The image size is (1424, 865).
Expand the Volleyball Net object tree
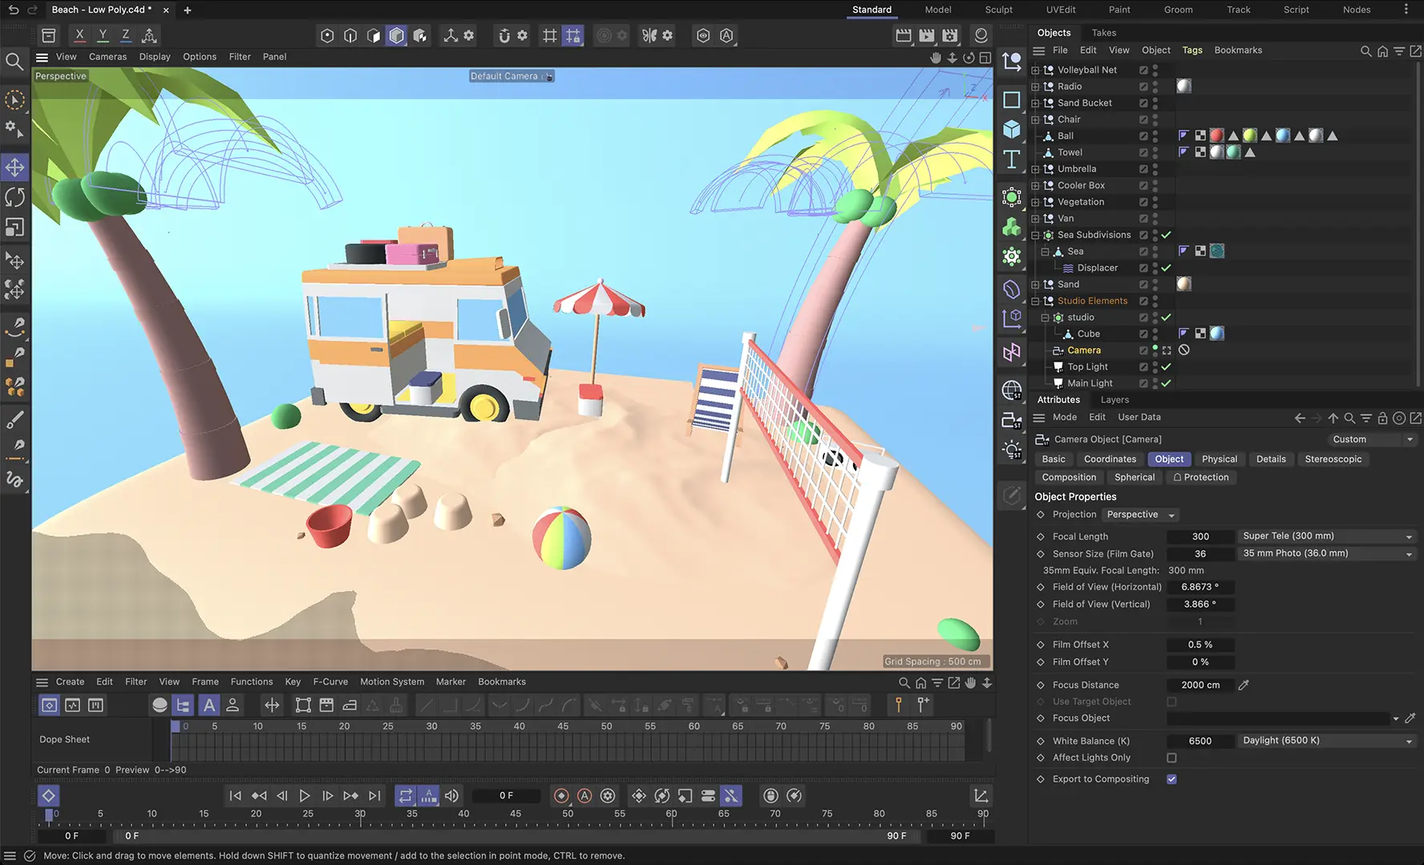(1035, 70)
